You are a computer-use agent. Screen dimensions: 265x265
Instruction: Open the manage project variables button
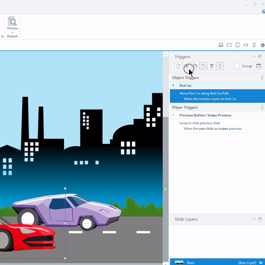[x=258, y=66]
